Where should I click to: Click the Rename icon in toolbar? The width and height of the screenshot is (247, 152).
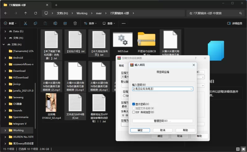tap(55, 23)
